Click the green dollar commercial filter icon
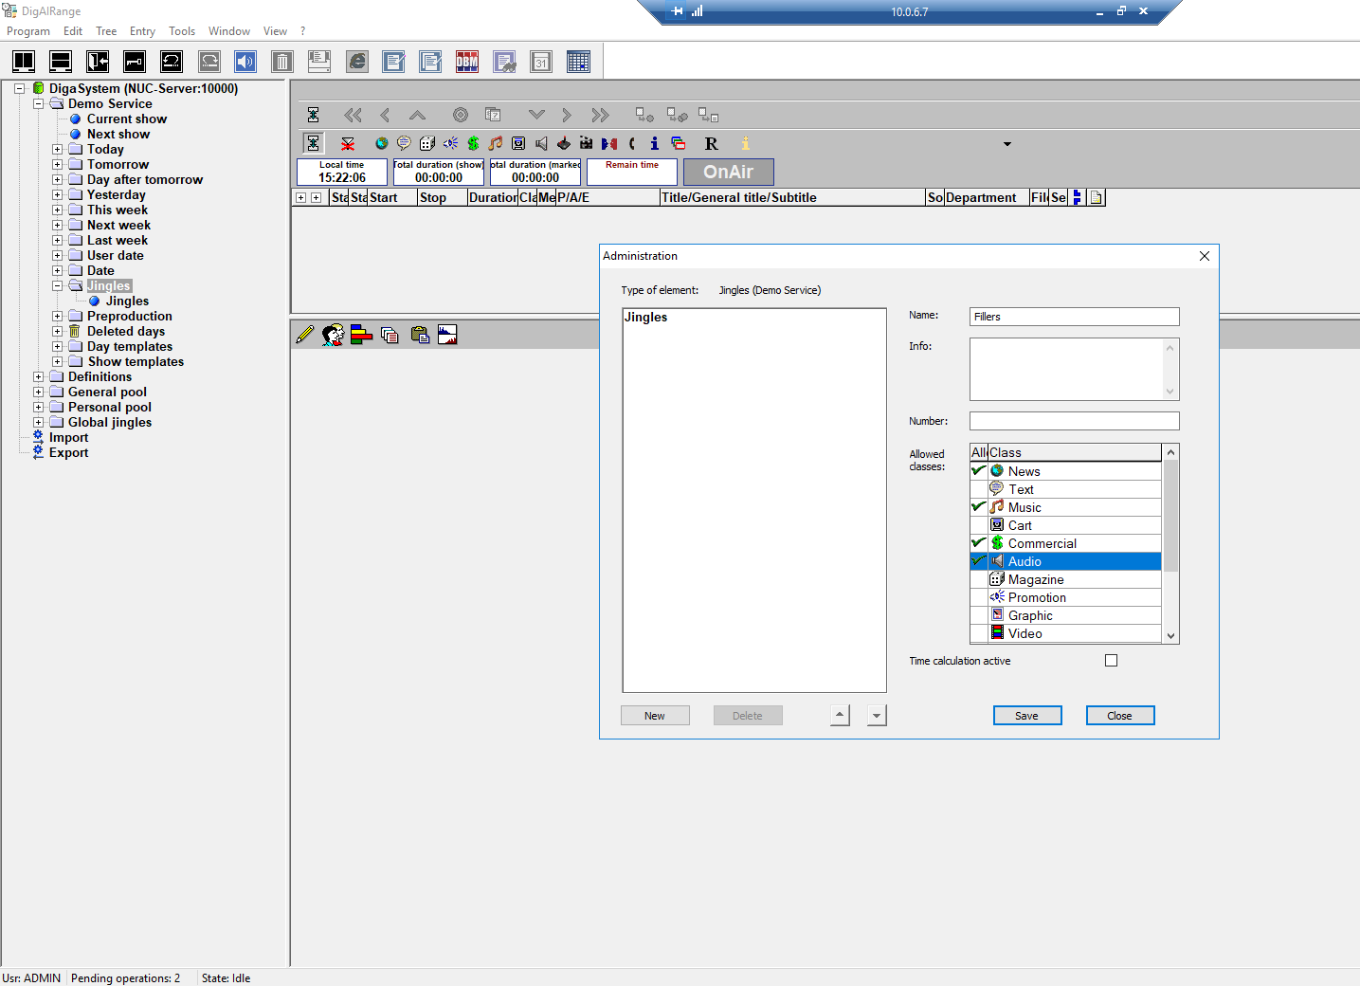This screenshot has width=1360, height=986. coord(473,143)
